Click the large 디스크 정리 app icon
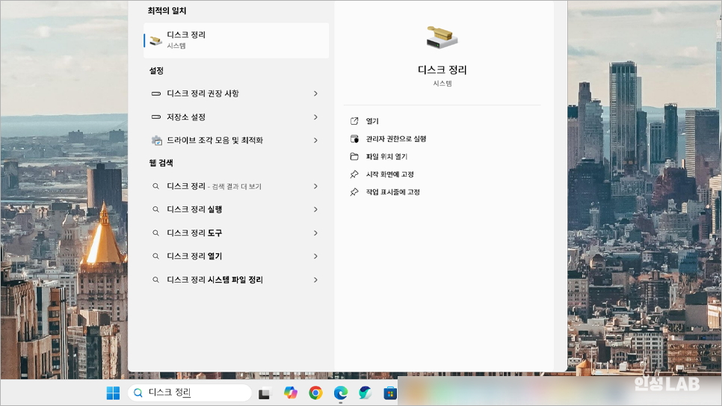Viewport: 722px width, 406px height. click(x=442, y=37)
